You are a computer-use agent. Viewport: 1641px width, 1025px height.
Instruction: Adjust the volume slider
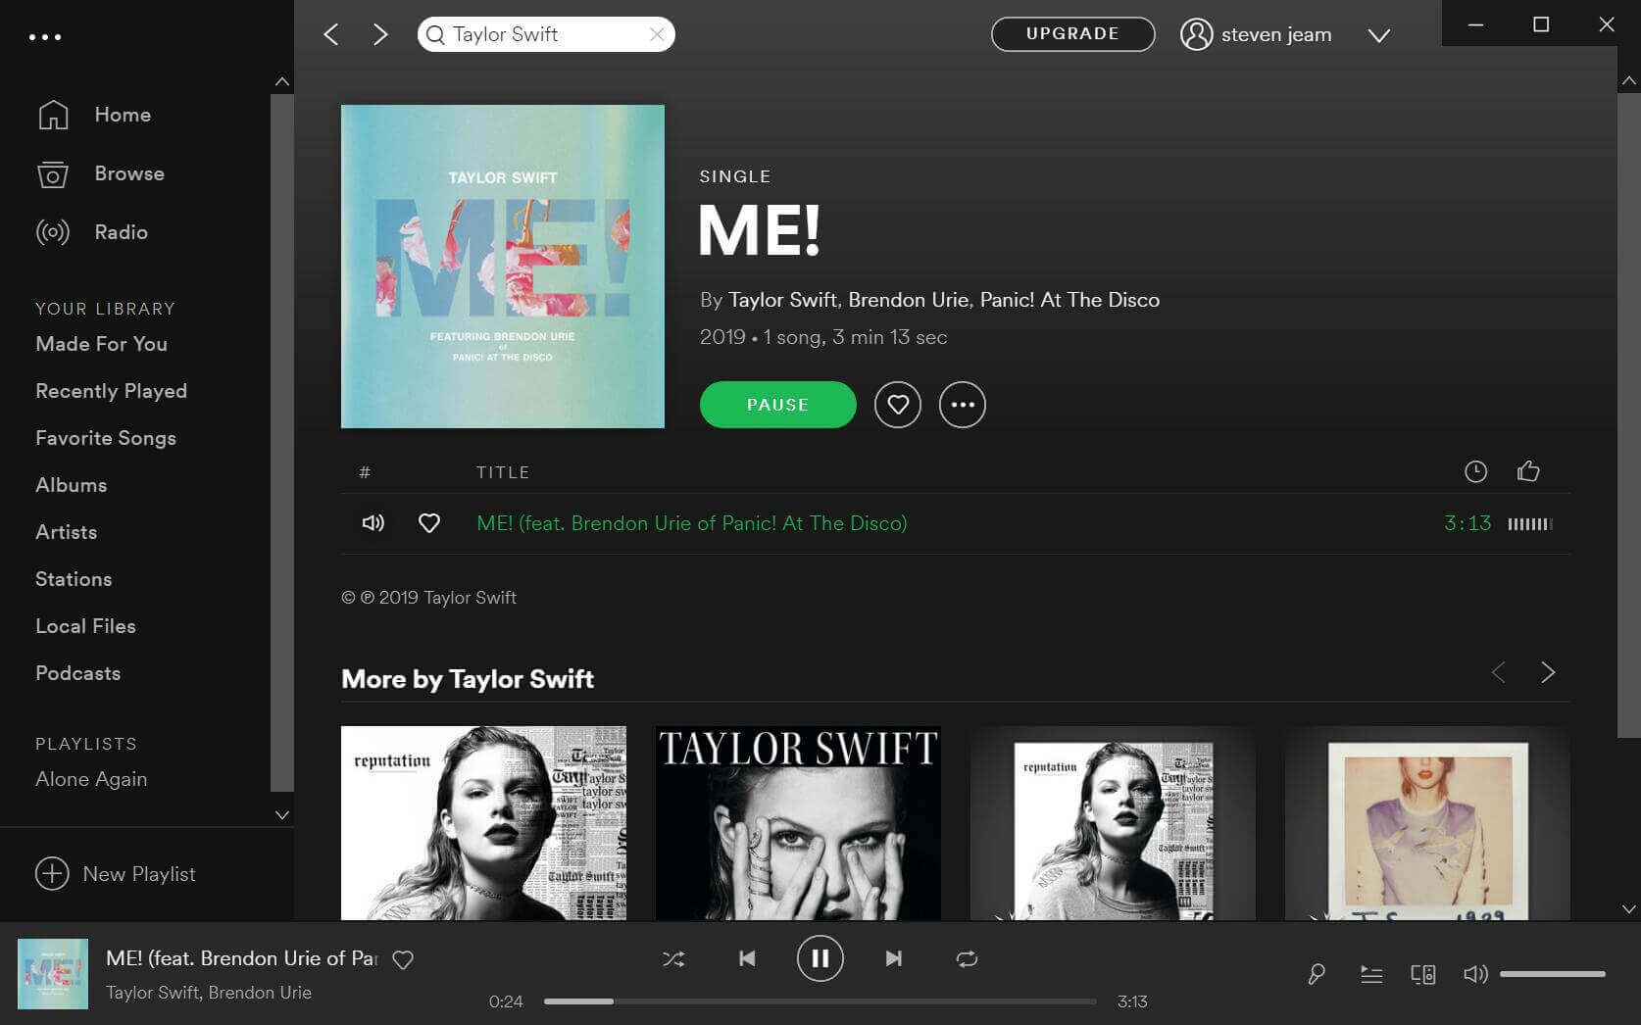pyautogui.click(x=1553, y=974)
